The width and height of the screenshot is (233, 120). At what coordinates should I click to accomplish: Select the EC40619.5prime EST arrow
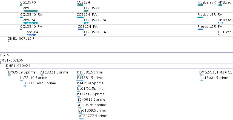pyautogui.click(x=79, y=102)
